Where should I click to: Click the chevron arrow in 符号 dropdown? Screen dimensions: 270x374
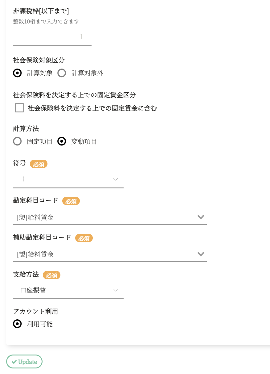click(116, 179)
